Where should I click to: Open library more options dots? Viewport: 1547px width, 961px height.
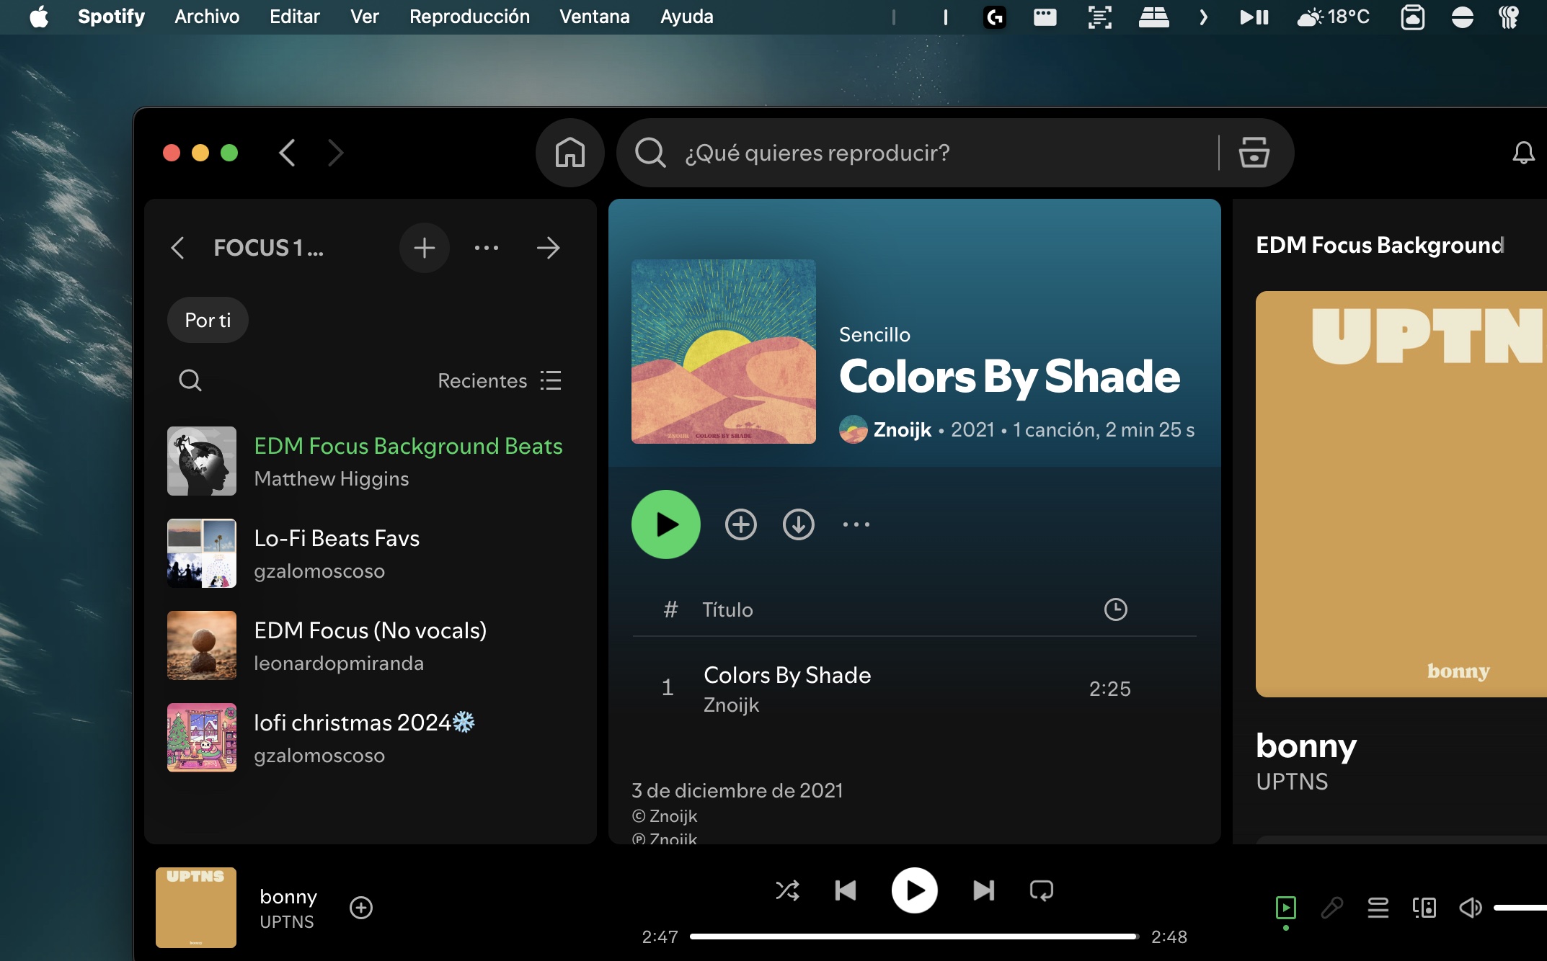pyautogui.click(x=487, y=248)
